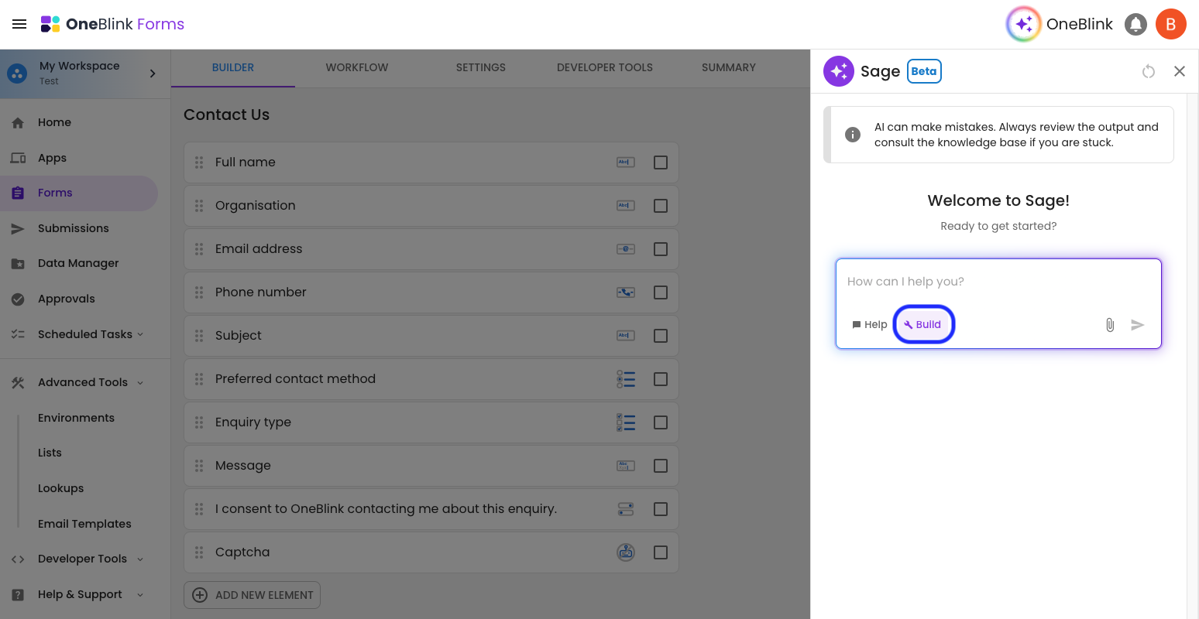Close the Sage panel
Screen dimensions: 1199x619
pyautogui.click(x=1180, y=71)
